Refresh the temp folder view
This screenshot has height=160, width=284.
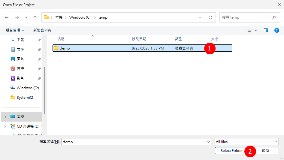(210, 17)
